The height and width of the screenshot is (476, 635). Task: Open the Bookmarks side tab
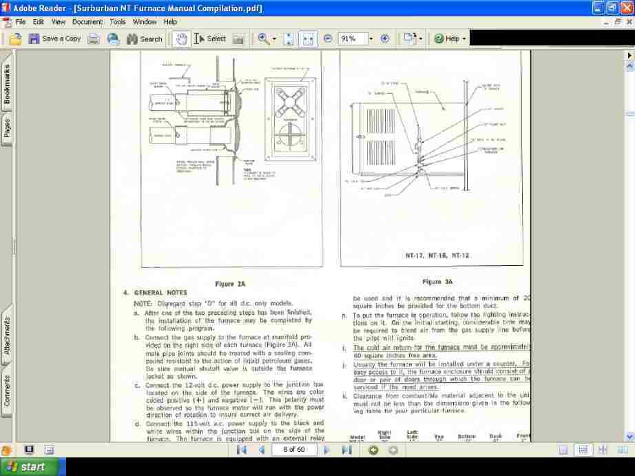point(7,84)
